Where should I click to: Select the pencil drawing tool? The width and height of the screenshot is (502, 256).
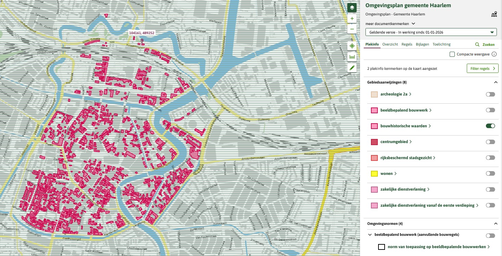pyautogui.click(x=352, y=67)
